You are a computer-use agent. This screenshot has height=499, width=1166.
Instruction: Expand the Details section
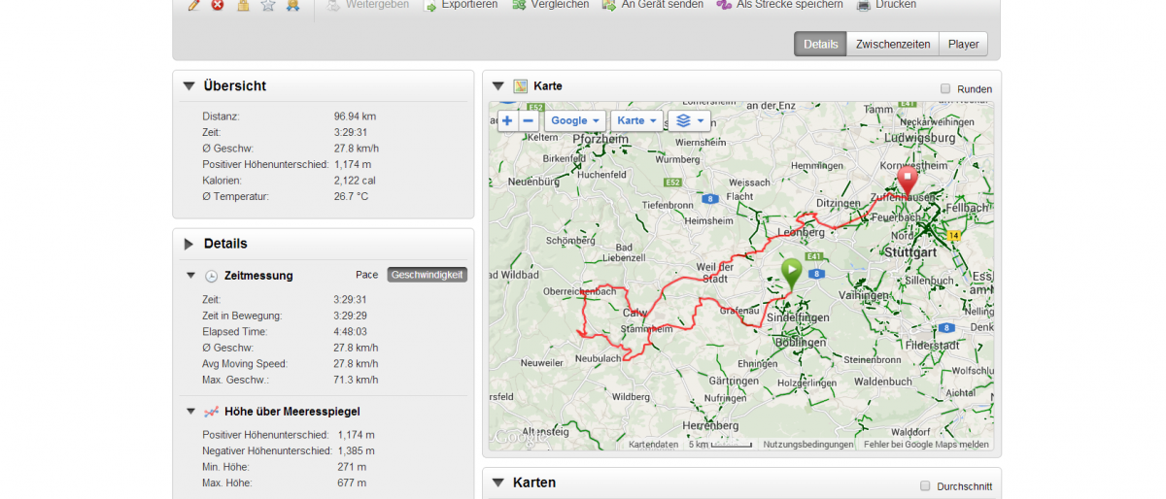[x=189, y=244]
